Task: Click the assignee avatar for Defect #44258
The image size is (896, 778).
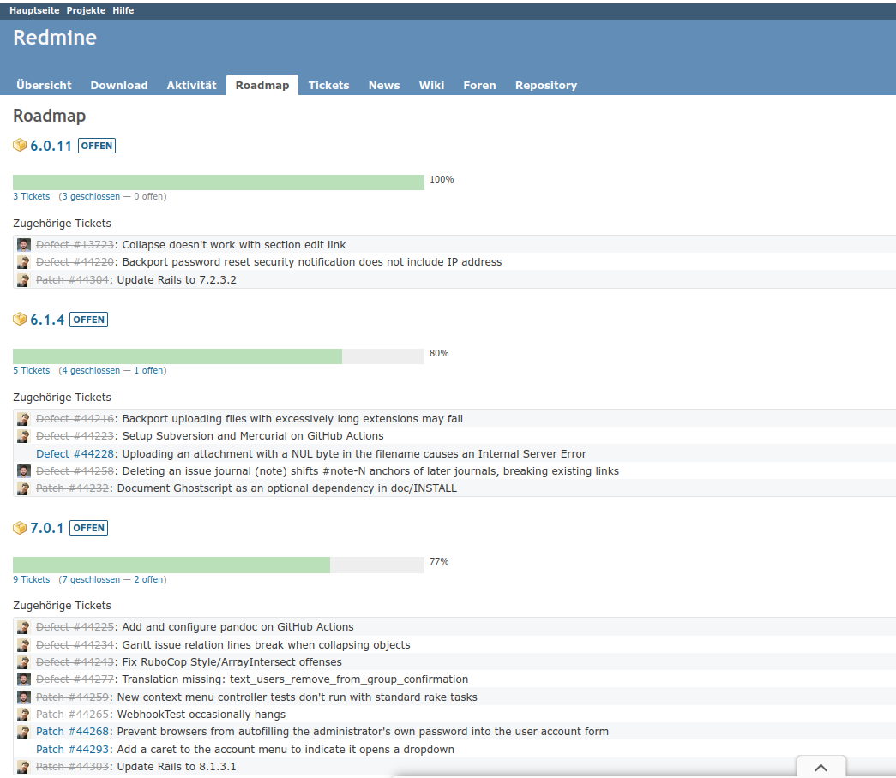Action: pyautogui.click(x=23, y=471)
